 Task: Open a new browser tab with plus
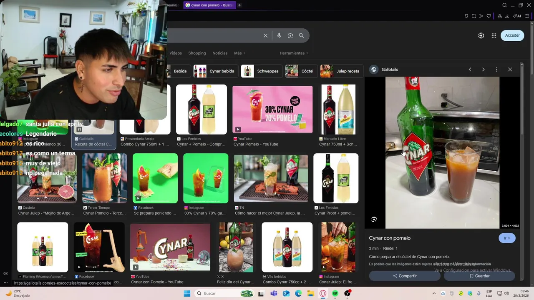click(x=239, y=5)
